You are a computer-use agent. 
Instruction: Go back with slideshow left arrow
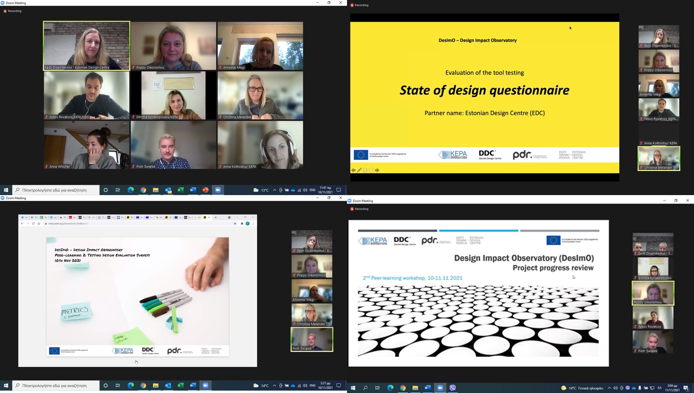pos(353,170)
